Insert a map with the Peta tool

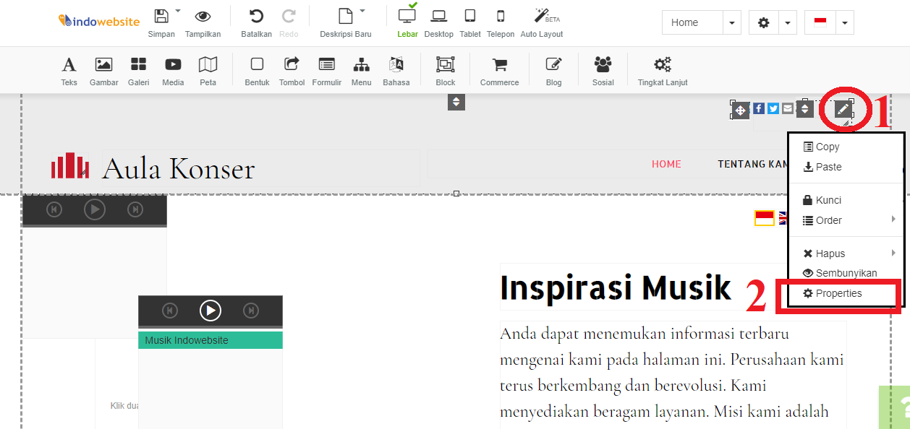click(x=208, y=70)
